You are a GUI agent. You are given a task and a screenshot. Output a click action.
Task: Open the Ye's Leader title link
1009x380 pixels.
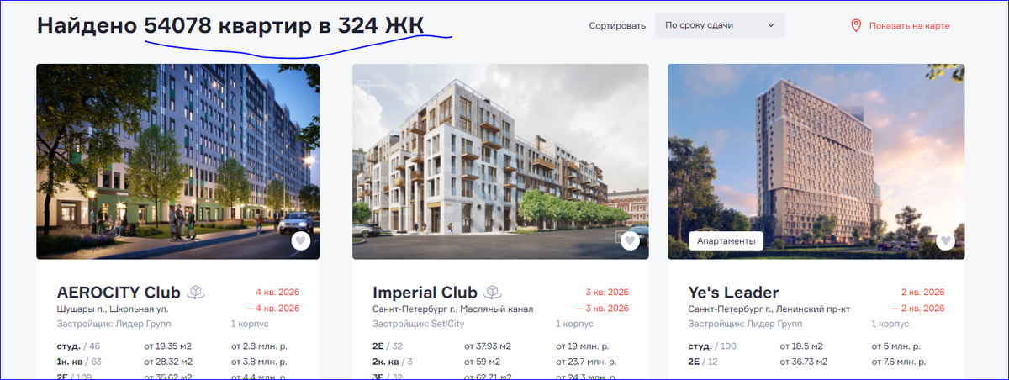733,293
